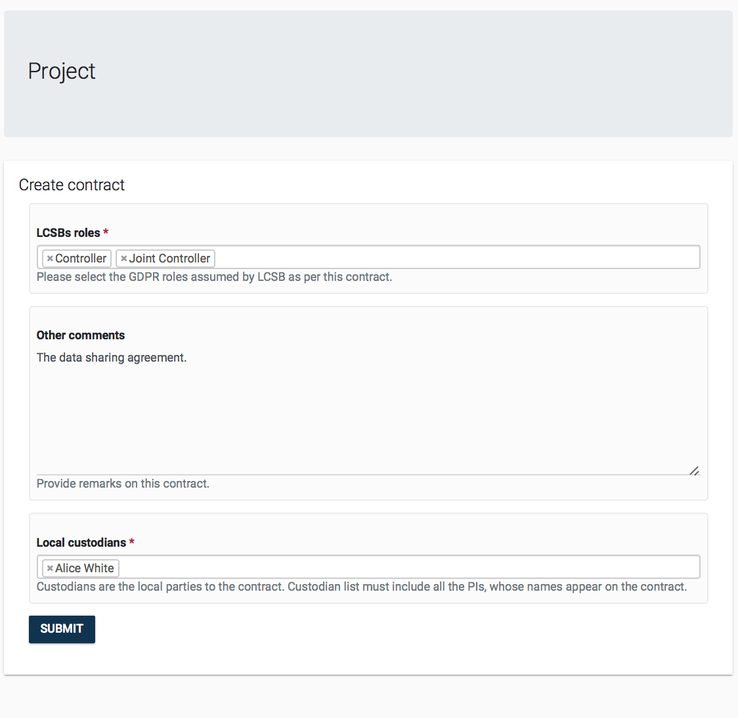This screenshot has height=718, width=738.
Task: Open the Local custodians selection field
Action: 407,568
